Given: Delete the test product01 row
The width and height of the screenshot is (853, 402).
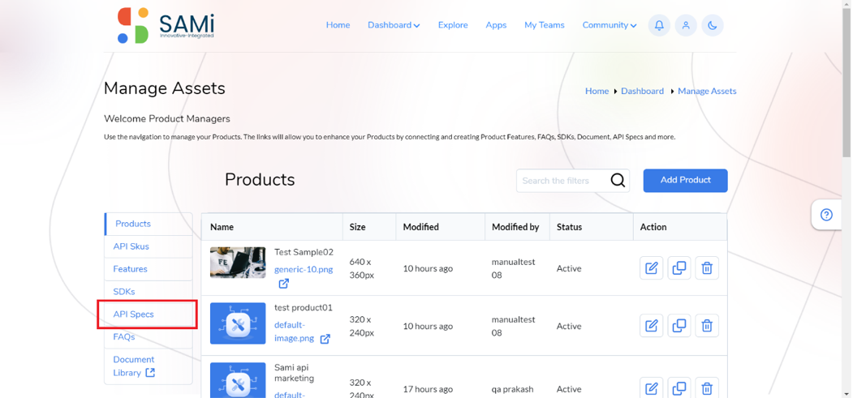Looking at the screenshot, I should point(707,325).
